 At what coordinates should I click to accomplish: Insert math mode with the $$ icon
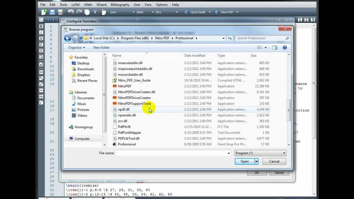pyautogui.click(x=41, y=72)
